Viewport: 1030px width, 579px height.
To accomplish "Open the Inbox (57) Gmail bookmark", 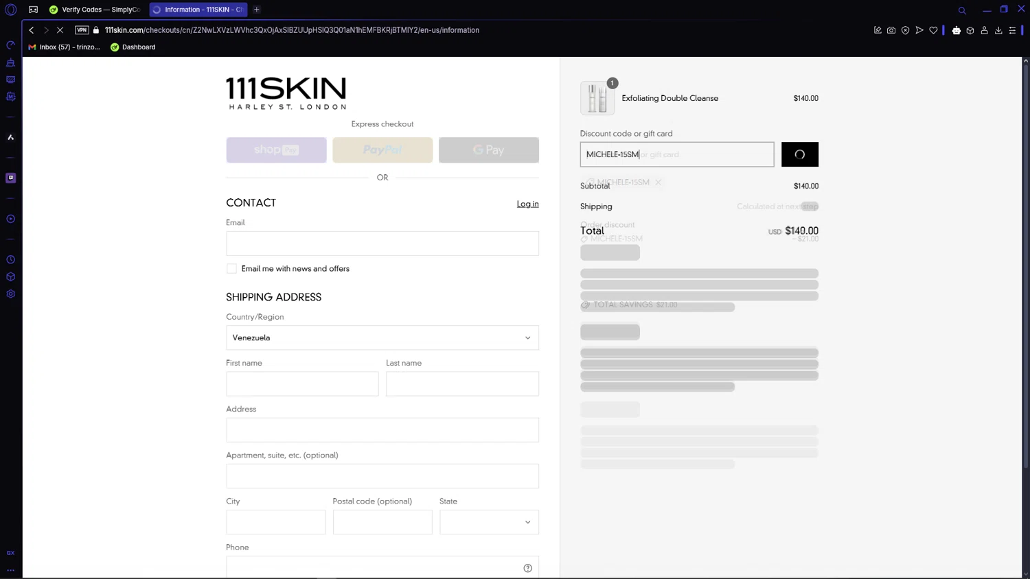I will [65, 47].
